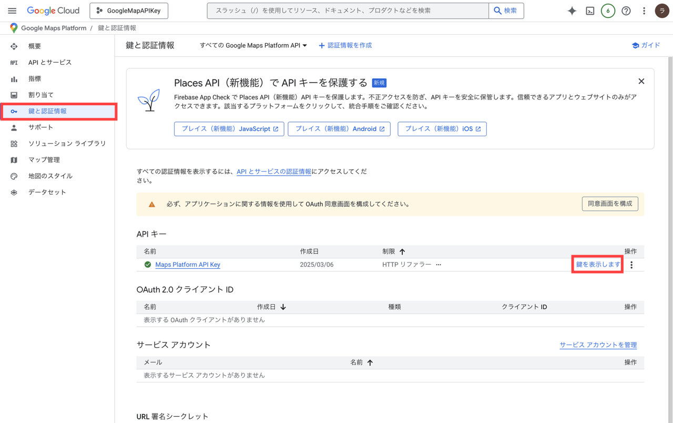Select 割り当て in the sidebar
The image size is (673, 423).
click(58, 95)
